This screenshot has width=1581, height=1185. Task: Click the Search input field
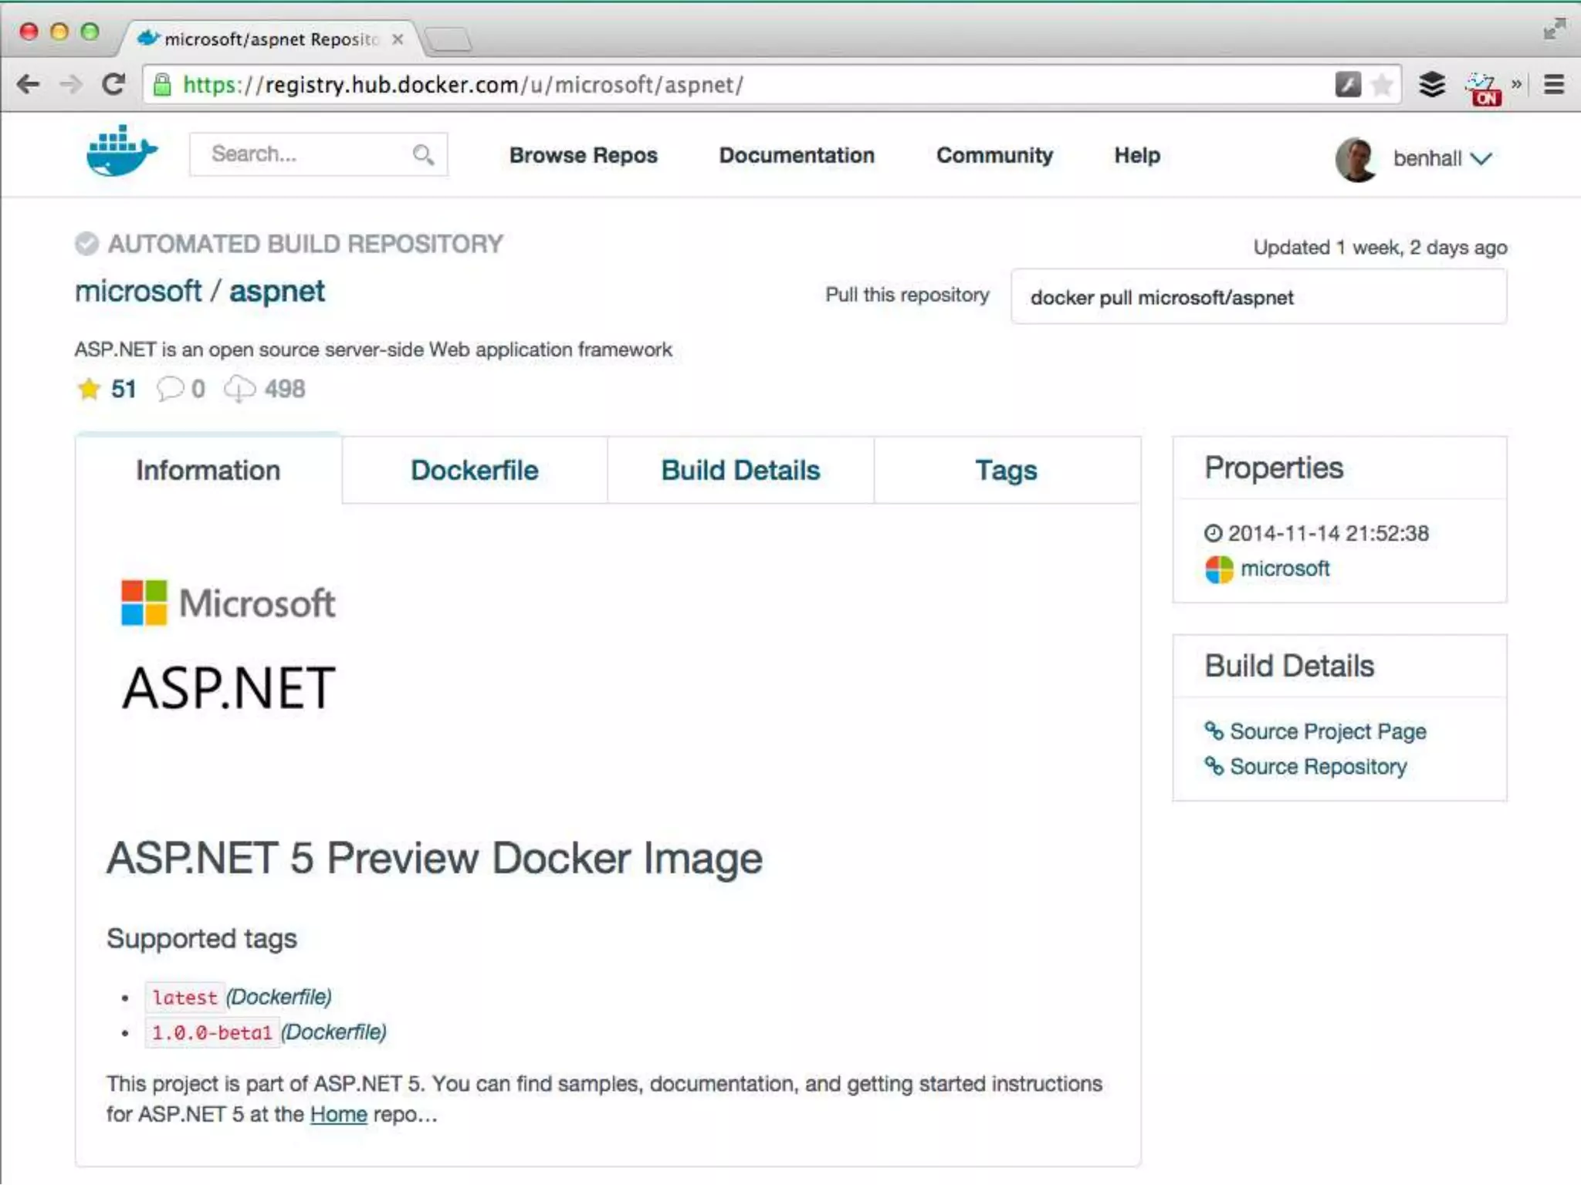[318, 154]
